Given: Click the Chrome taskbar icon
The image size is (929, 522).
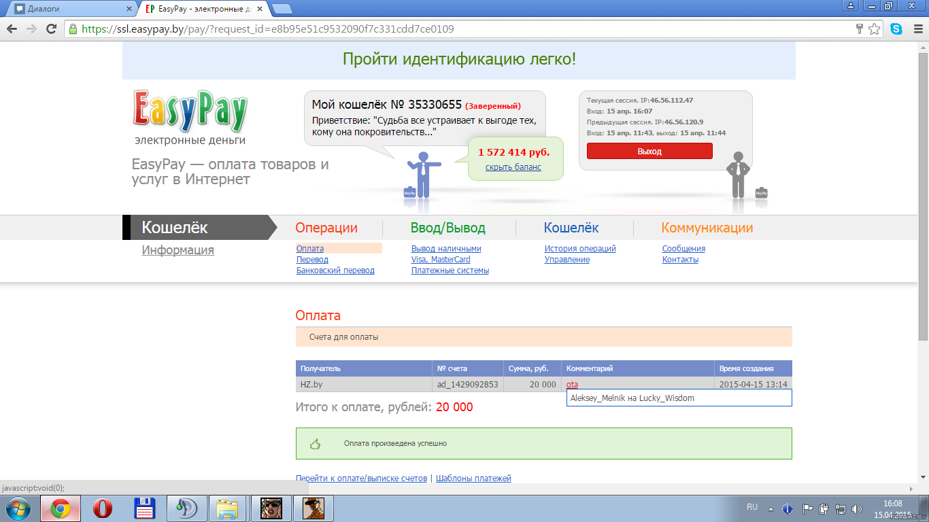Looking at the screenshot, I should coord(61,508).
